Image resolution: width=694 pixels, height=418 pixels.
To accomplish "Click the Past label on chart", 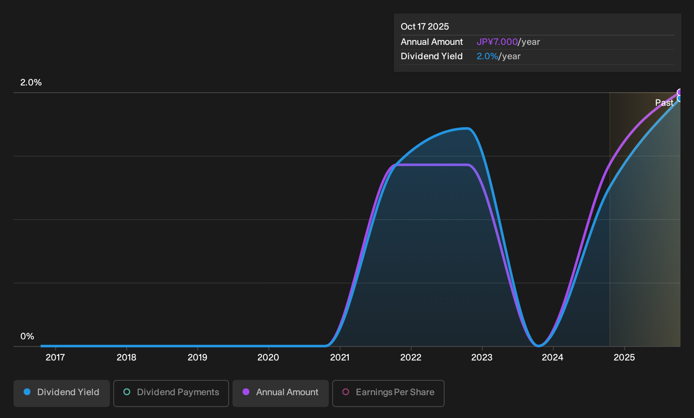I will pos(664,103).
